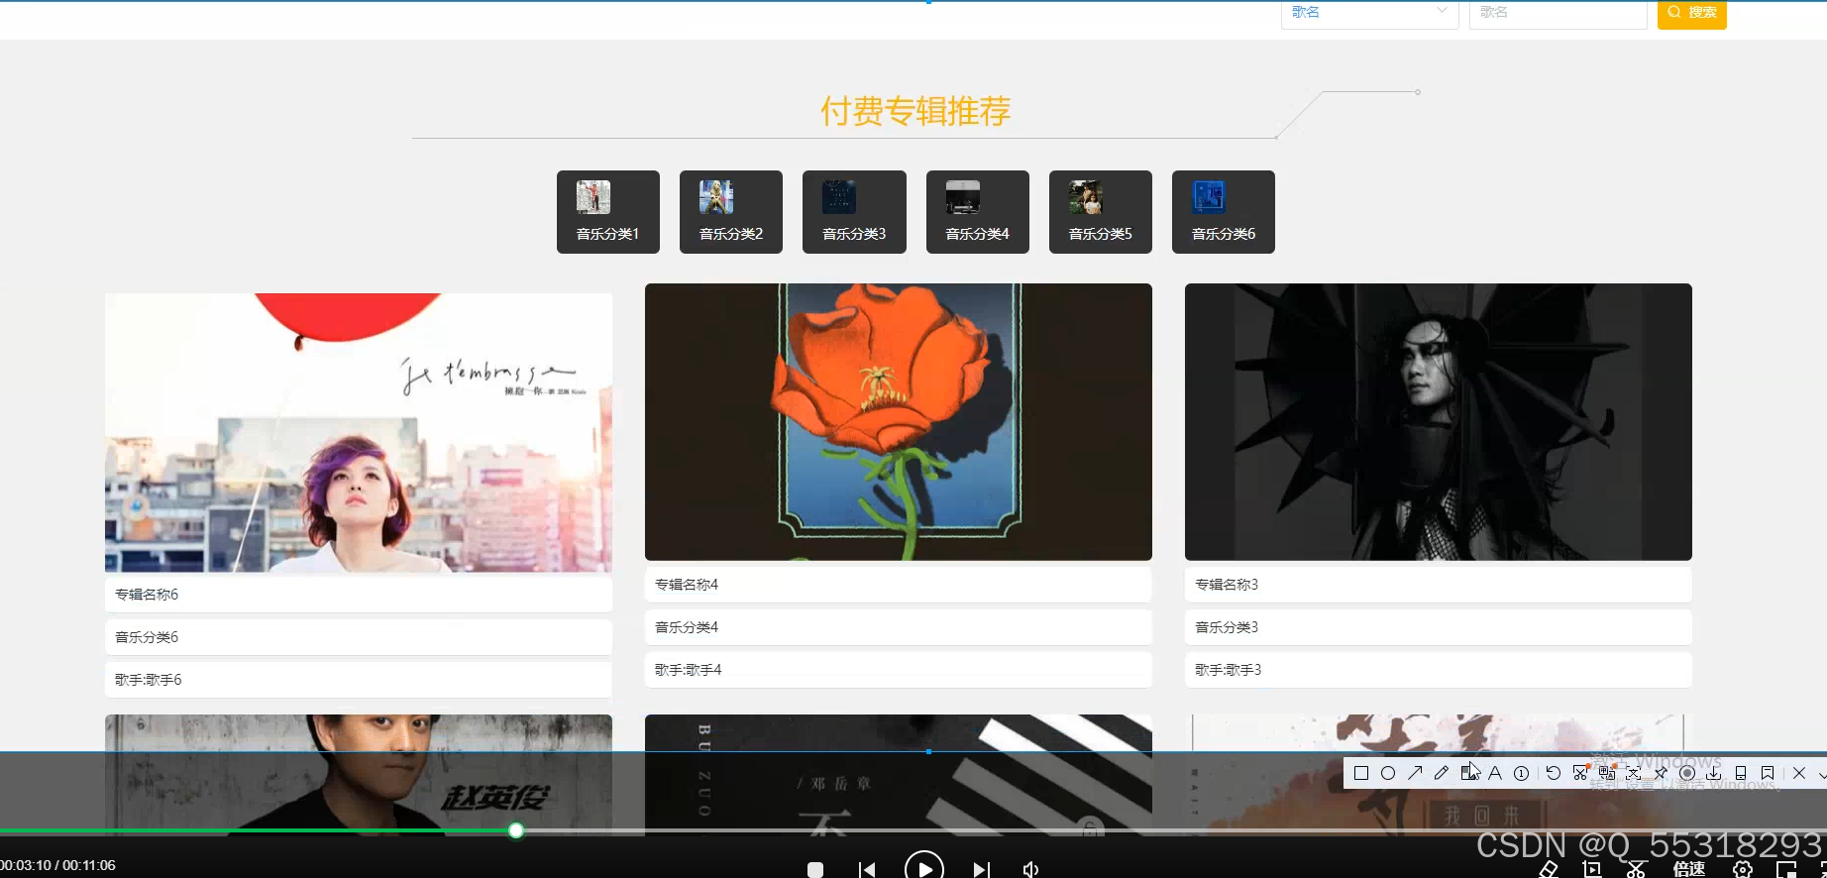
Task: Select the 音乐分类4 category tab
Action: 978,212
